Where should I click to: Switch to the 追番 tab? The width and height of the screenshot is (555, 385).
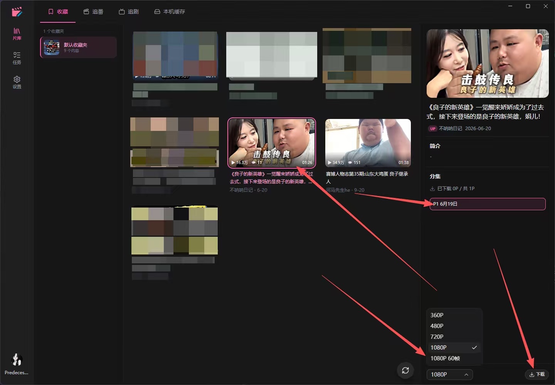click(94, 12)
